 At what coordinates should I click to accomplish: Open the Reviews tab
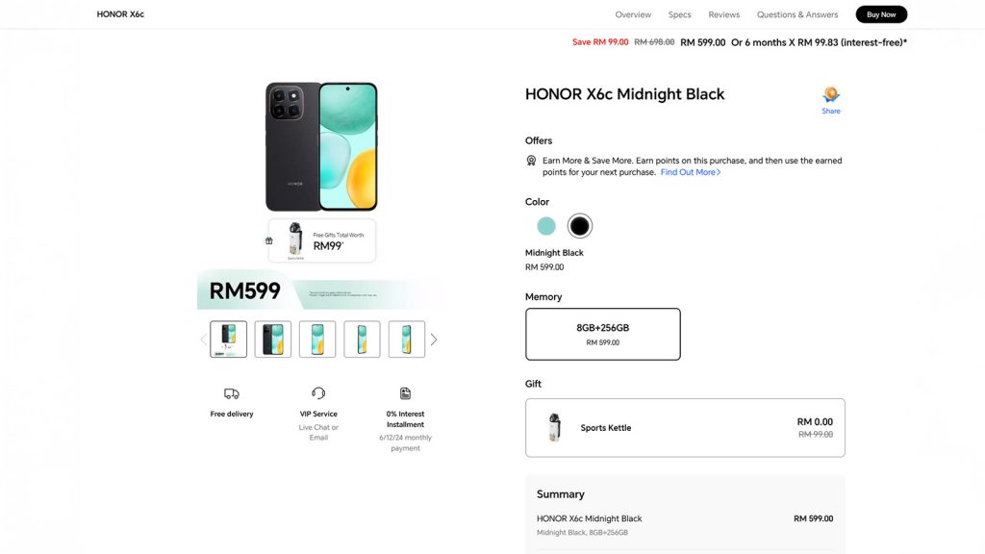pos(724,14)
